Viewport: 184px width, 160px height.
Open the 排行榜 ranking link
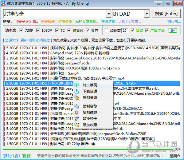click(174, 22)
